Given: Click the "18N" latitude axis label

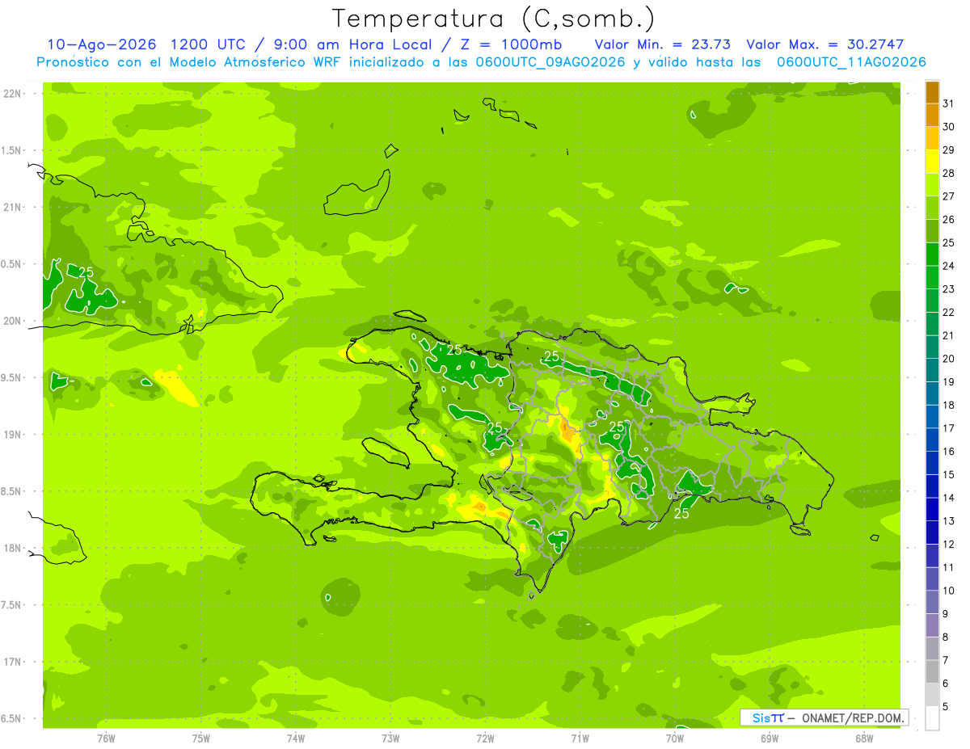Looking at the screenshot, I should 13,548.
